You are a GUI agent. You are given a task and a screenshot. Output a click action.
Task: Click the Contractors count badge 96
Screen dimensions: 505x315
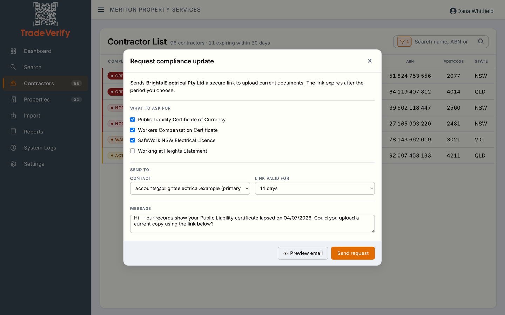(x=76, y=83)
